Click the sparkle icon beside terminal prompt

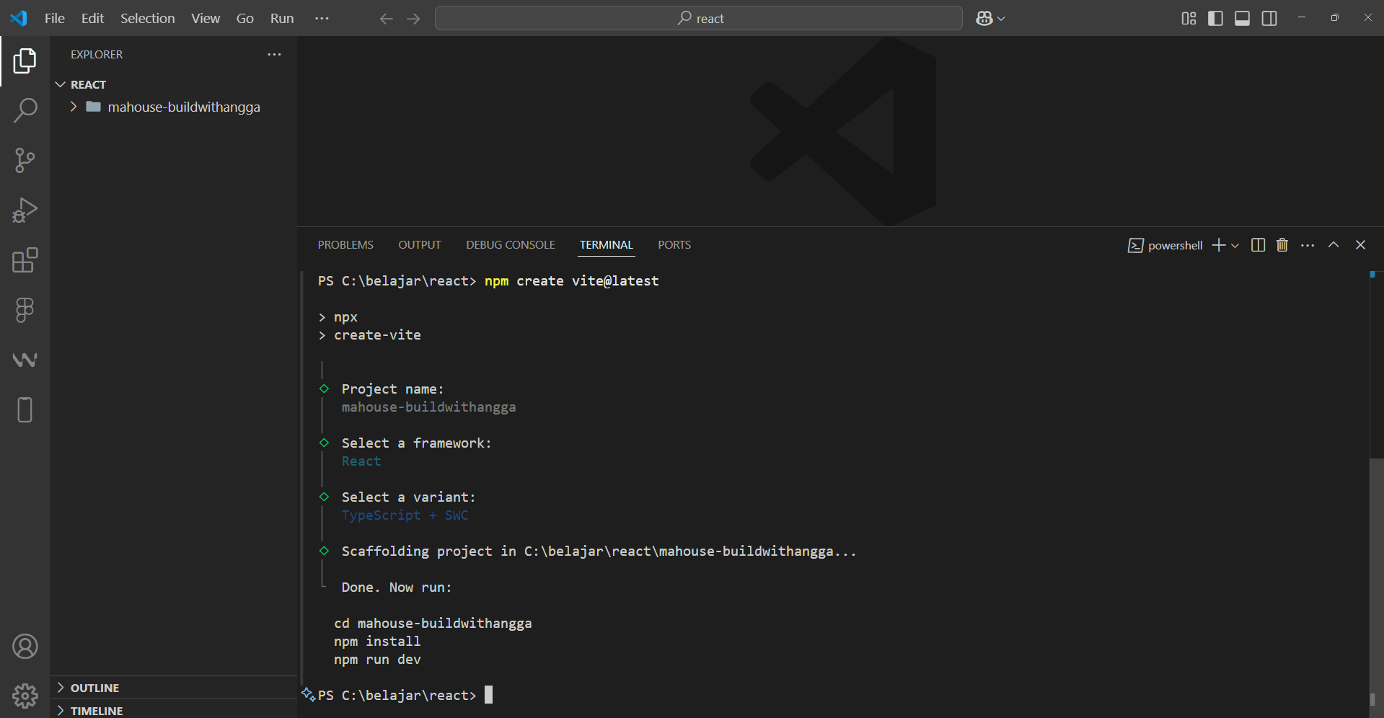tap(309, 694)
